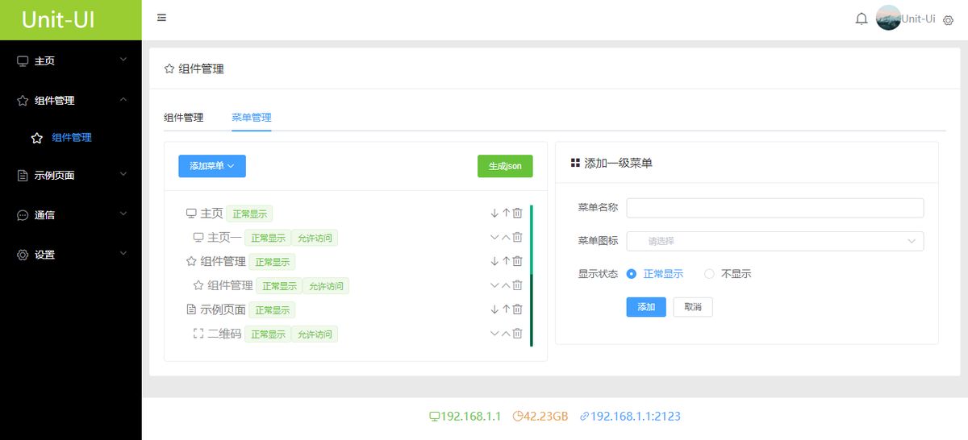Click 正常显示 tag on 主页 row

click(x=249, y=214)
